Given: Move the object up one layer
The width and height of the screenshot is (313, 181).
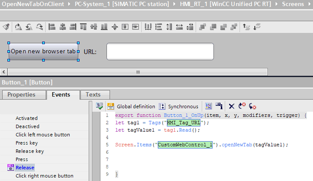Looking at the screenshot, I should point(246,27).
